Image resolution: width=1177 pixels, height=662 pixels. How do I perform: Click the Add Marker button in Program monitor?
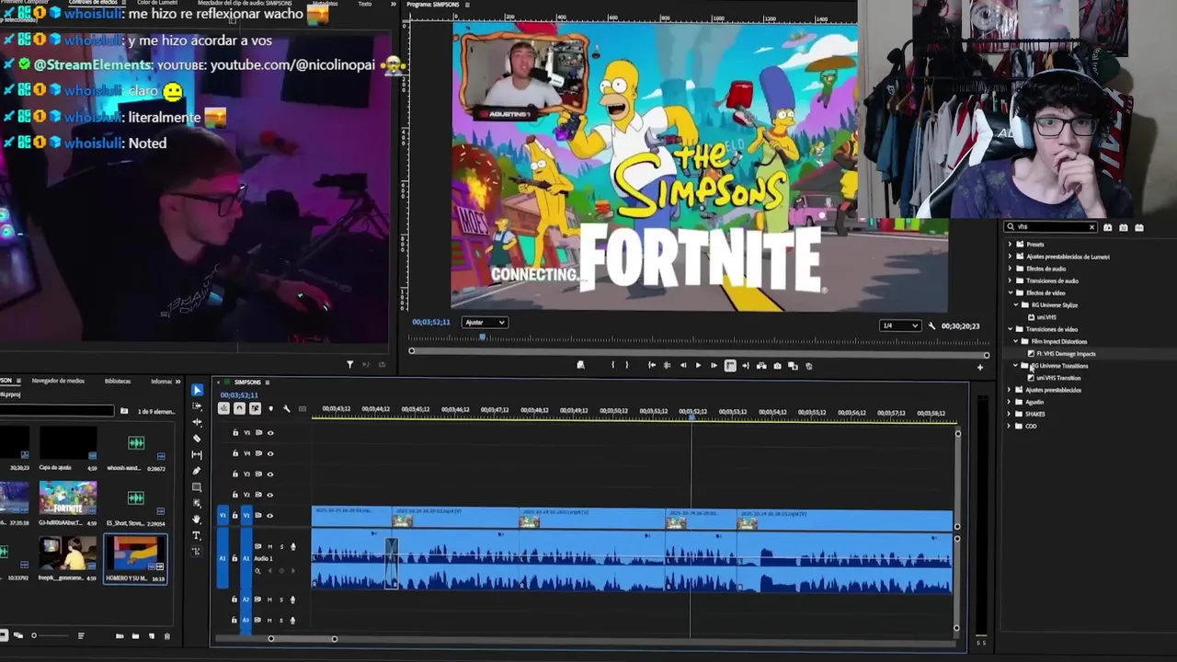click(580, 365)
